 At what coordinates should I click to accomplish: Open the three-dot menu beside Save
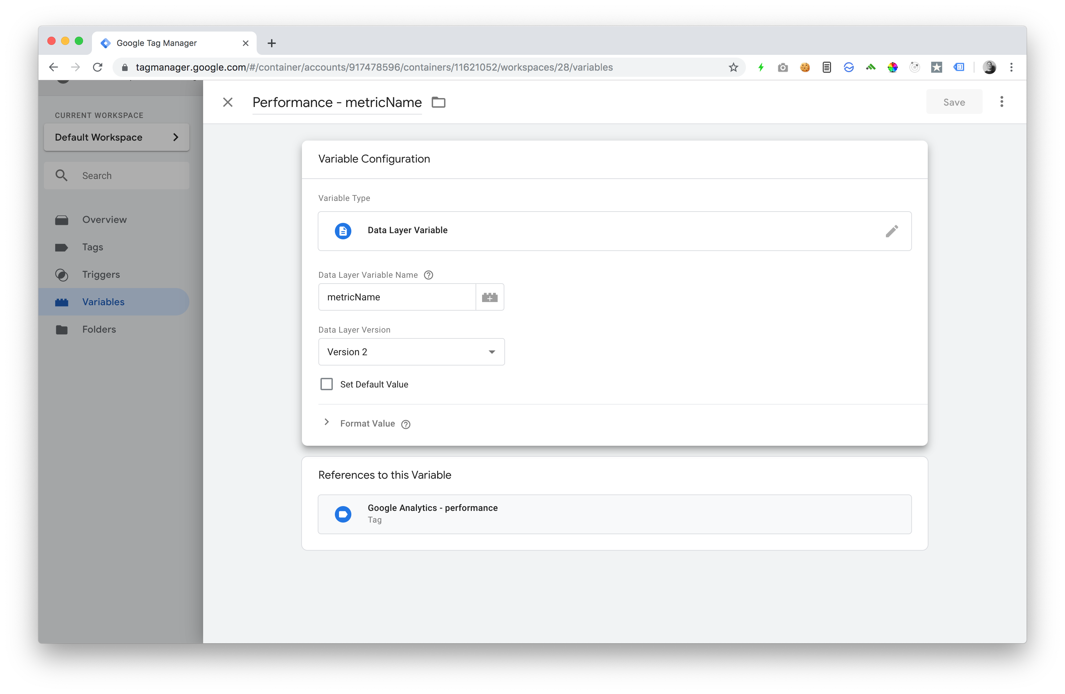(1002, 102)
